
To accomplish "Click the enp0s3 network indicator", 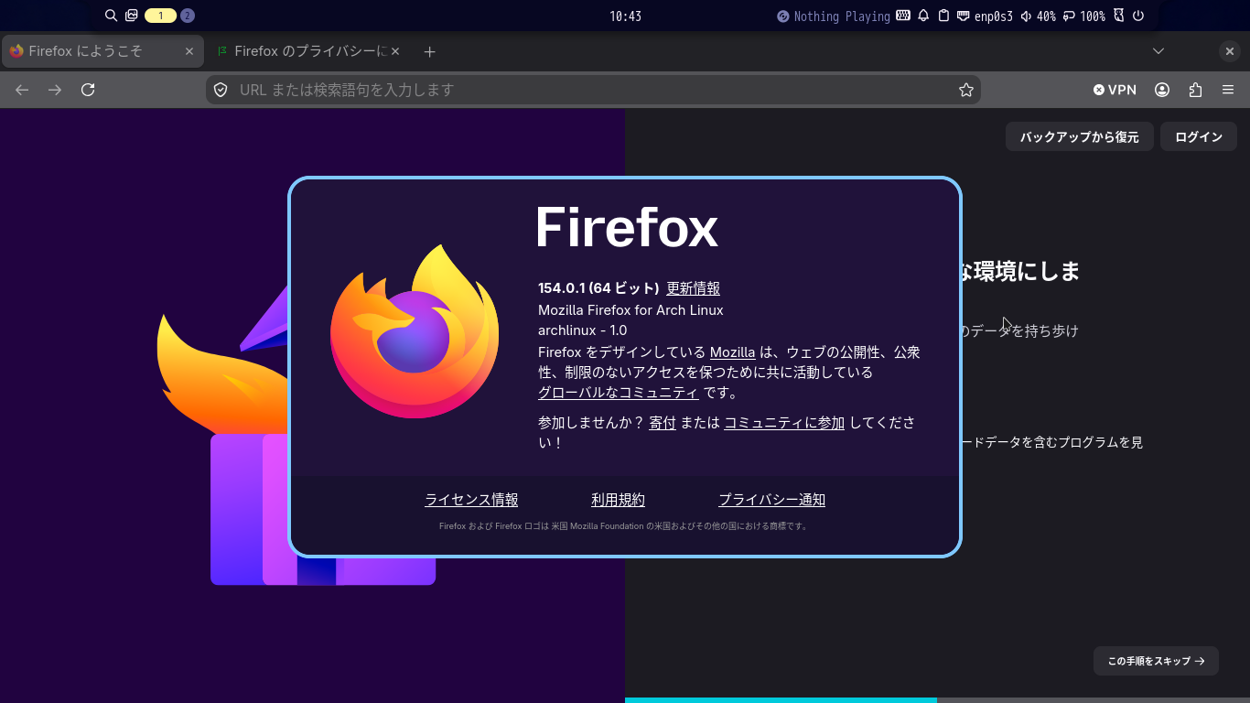I will (x=985, y=16).
